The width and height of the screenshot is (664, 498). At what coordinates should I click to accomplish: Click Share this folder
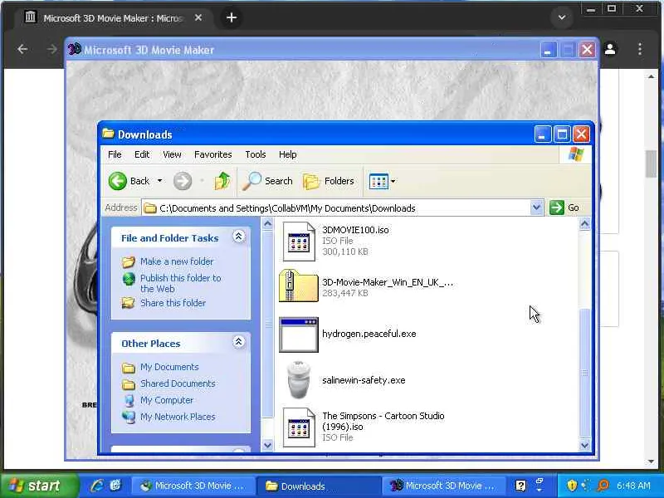[x=173, y=303]
